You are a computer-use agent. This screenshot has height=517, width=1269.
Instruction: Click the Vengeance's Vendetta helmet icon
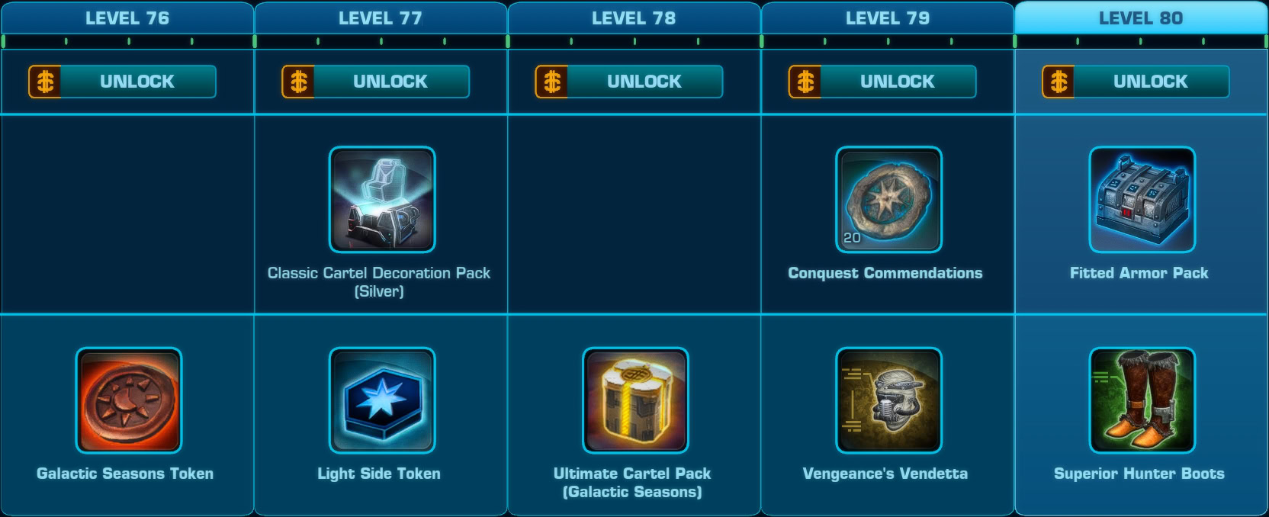(x=888, y=400)
